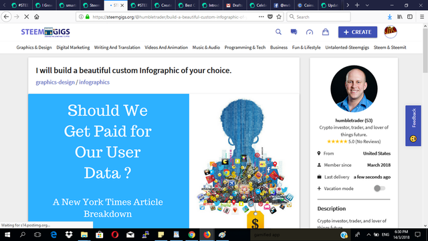
Task: Open Graphics & Design category
Action: (34, 48)
